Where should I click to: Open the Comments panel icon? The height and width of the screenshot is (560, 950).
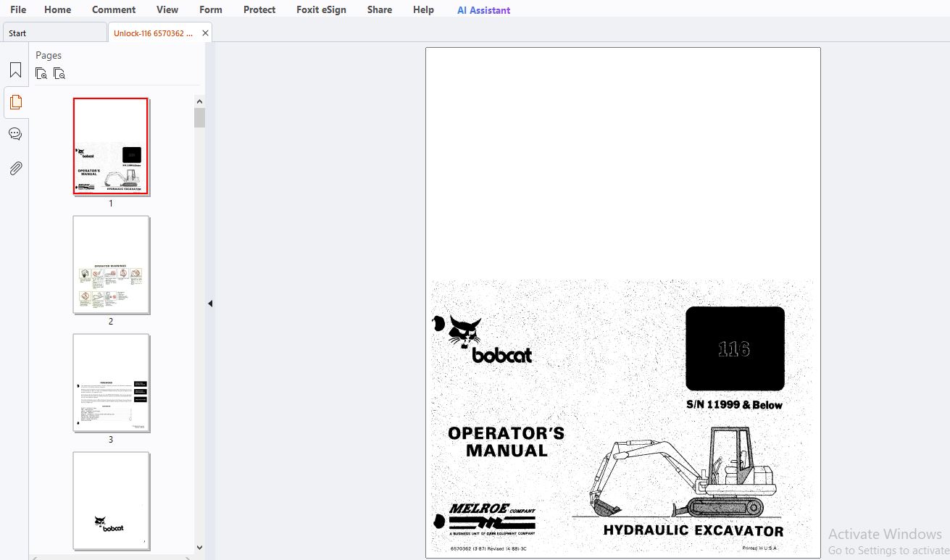pos(15,134)
